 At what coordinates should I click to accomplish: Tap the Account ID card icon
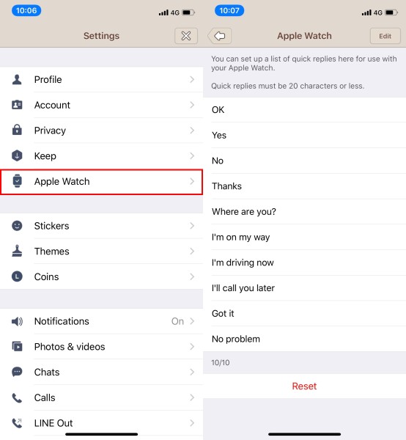click(x=17, y=105)
